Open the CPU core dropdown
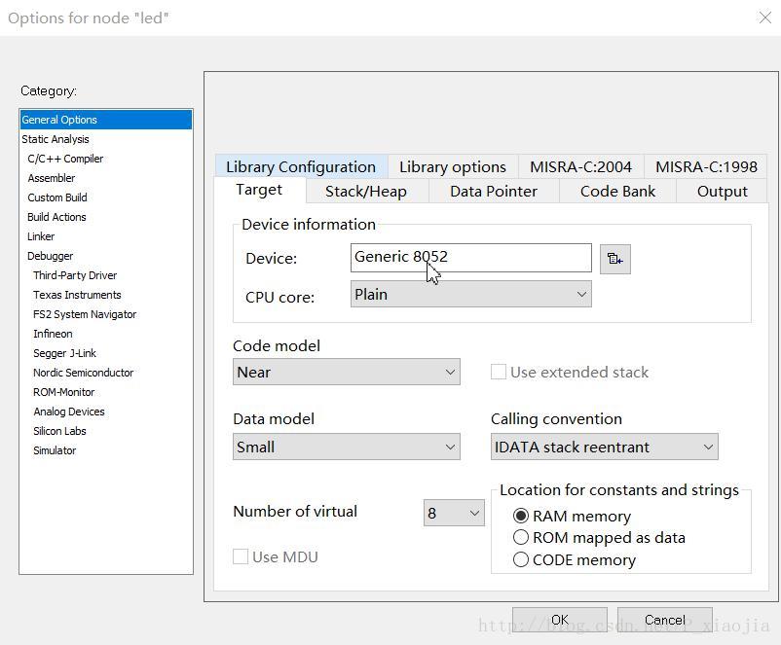Image resolution: width=781 pixels, height=645 pixels. pos(470,294)
